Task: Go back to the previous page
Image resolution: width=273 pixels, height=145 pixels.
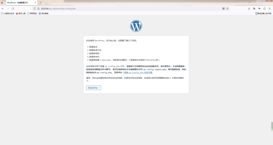Action: click(x=3, y=9)
